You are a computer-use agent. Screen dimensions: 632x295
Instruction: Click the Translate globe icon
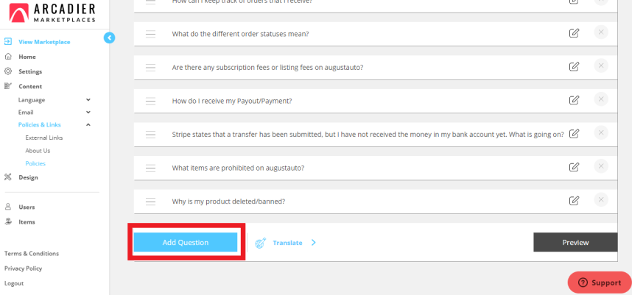[260, 243]
